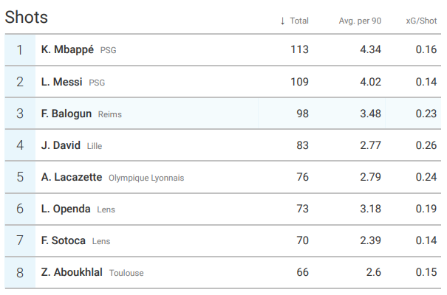Open Lille team link
Viewport: 447px width, 295px height.
click(x=95, y=146)
